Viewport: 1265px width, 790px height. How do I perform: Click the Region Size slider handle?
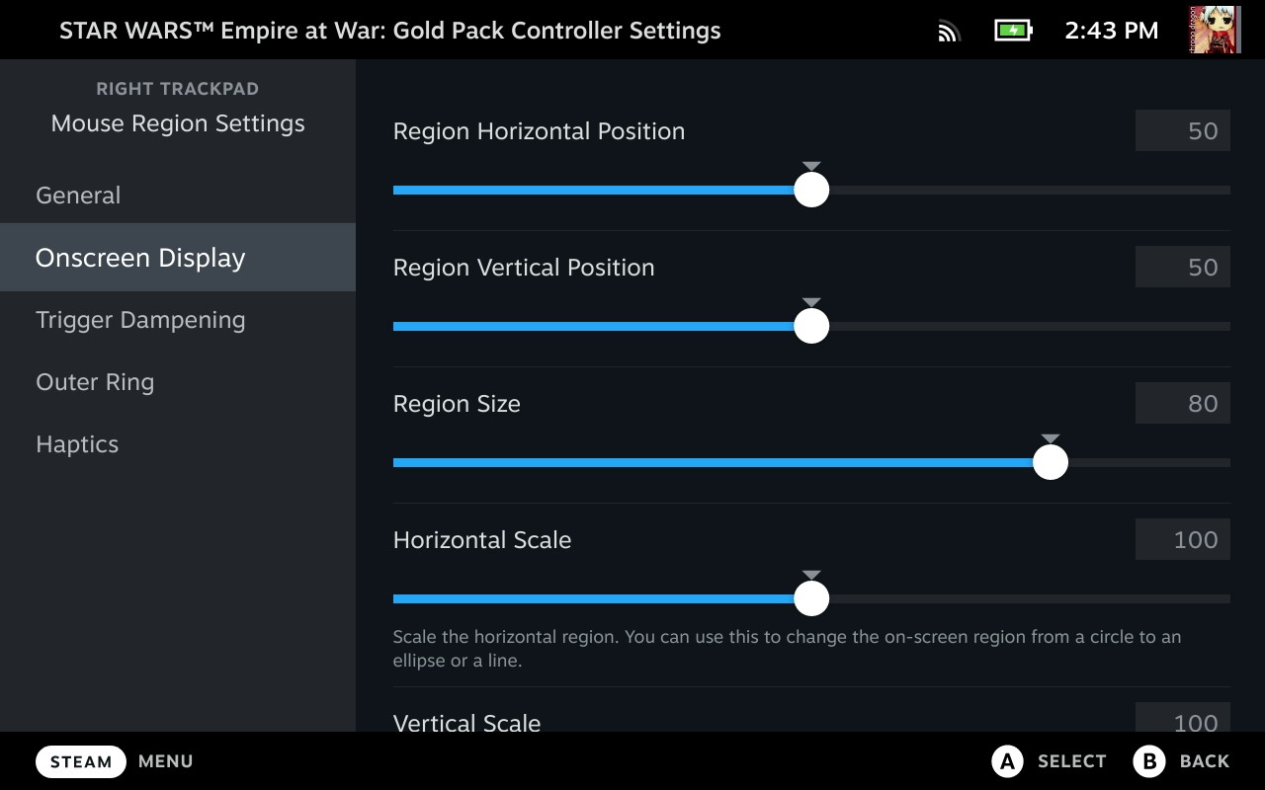click(x=1050, y=462)
